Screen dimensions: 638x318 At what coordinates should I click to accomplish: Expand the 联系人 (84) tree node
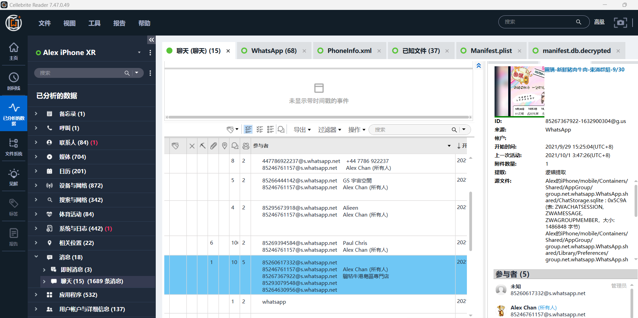pyautogui.click(x=36, y=142)
